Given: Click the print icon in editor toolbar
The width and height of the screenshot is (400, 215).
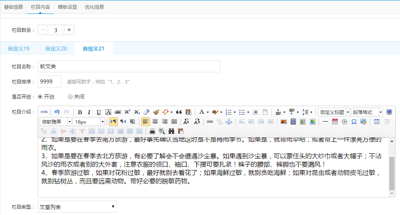Looking at the screenshot, I should click(x=152, y=131).
